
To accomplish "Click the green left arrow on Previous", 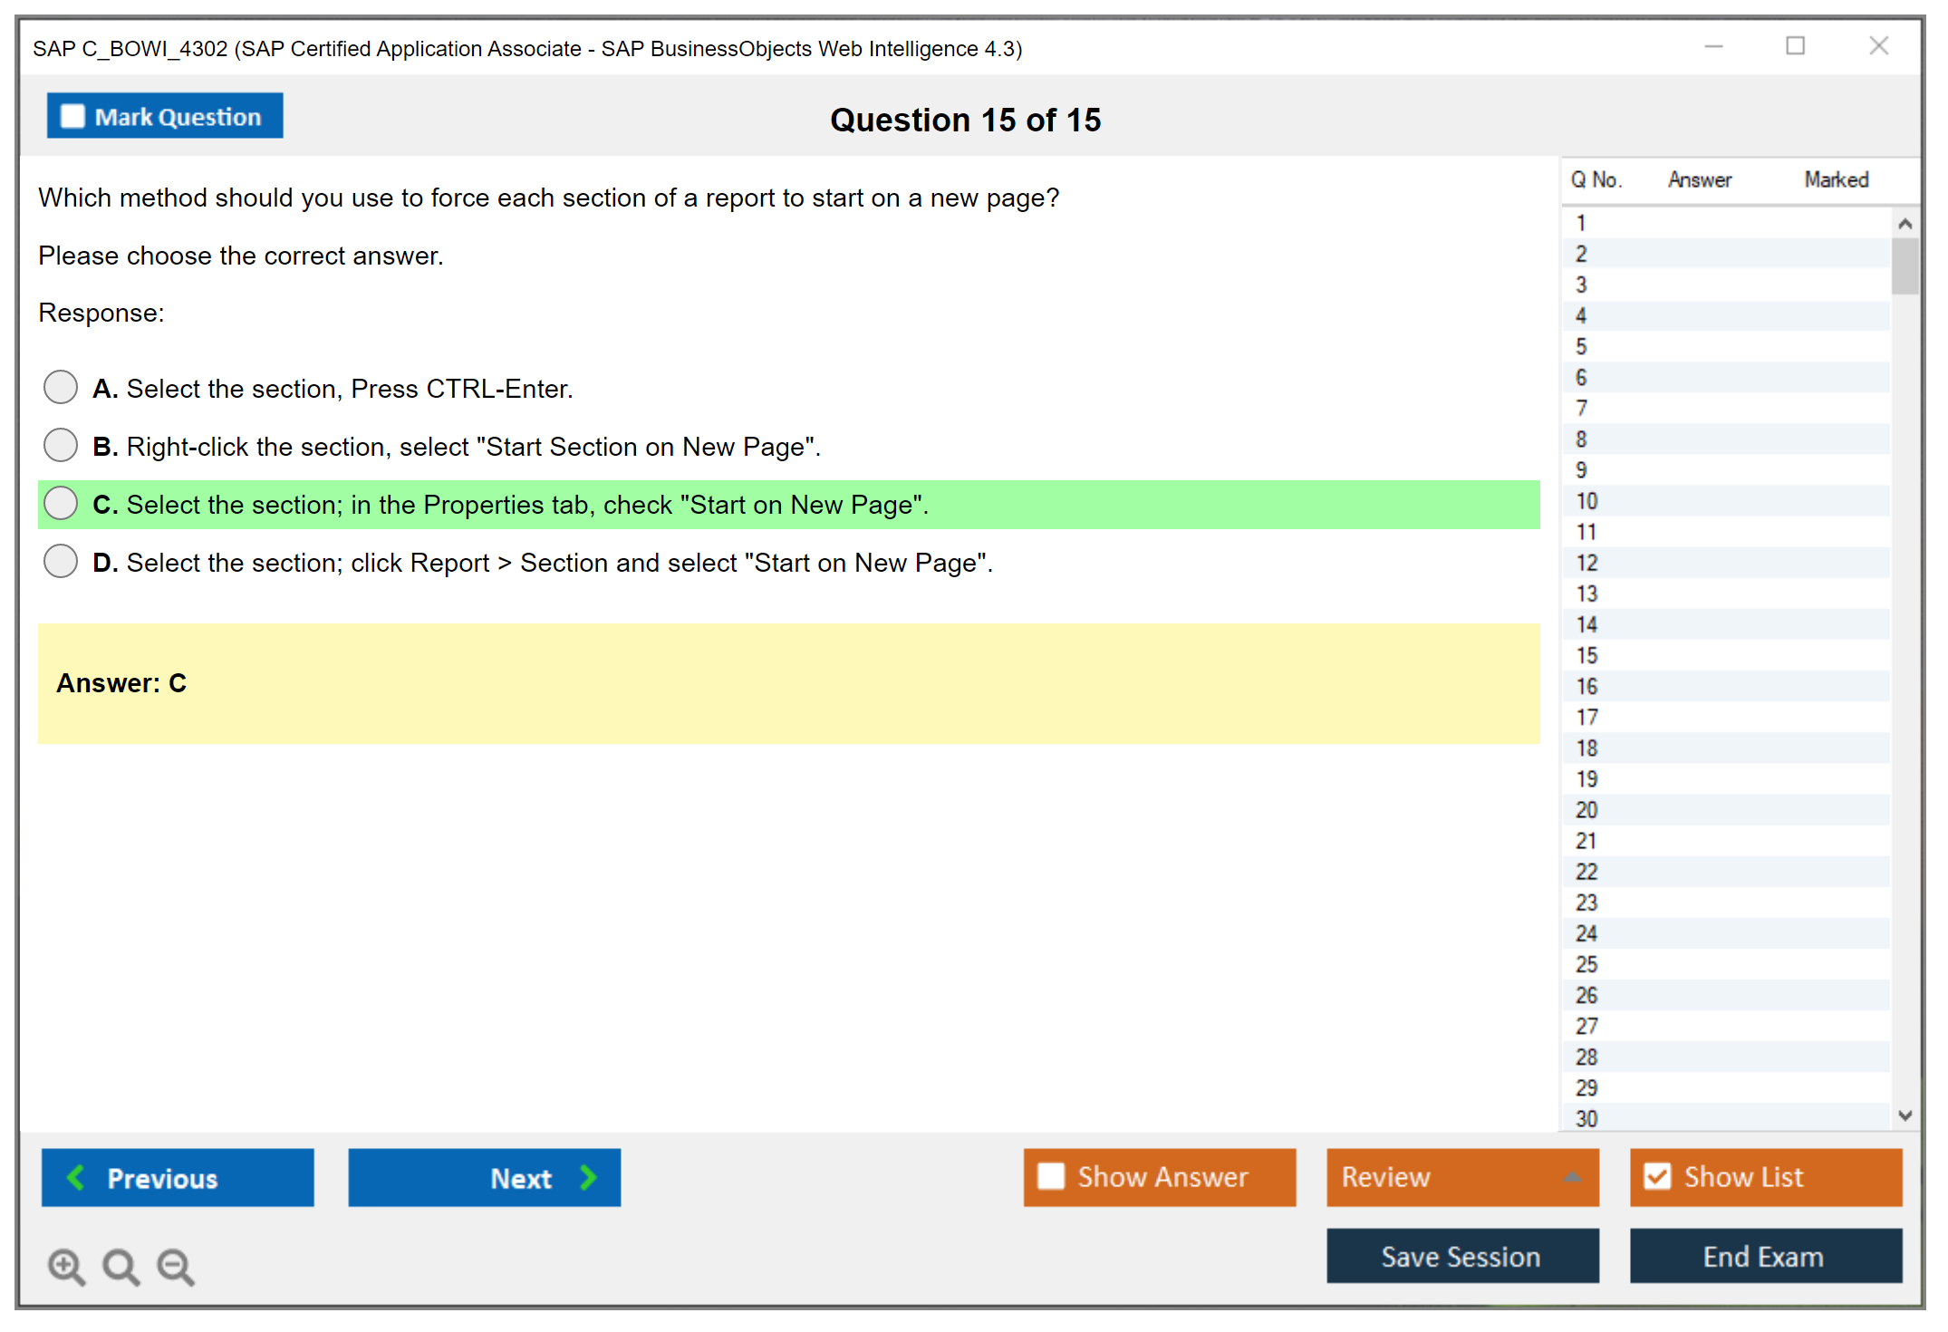I will click(77, 1178).
